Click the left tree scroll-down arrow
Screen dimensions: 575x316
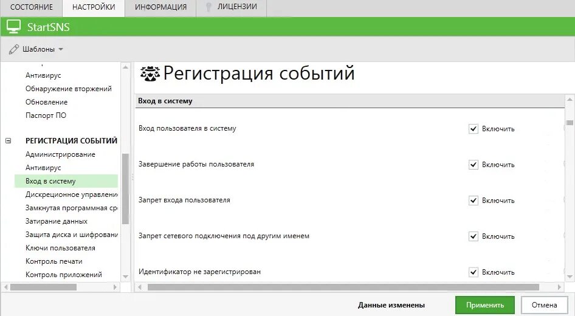(x=125, y=276)
